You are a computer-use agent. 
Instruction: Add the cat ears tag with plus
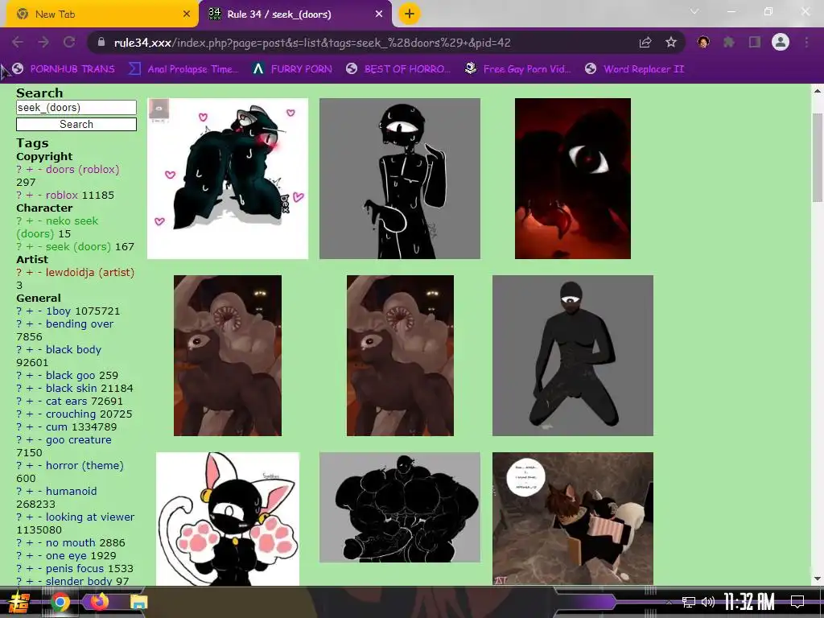coord(30,401)
